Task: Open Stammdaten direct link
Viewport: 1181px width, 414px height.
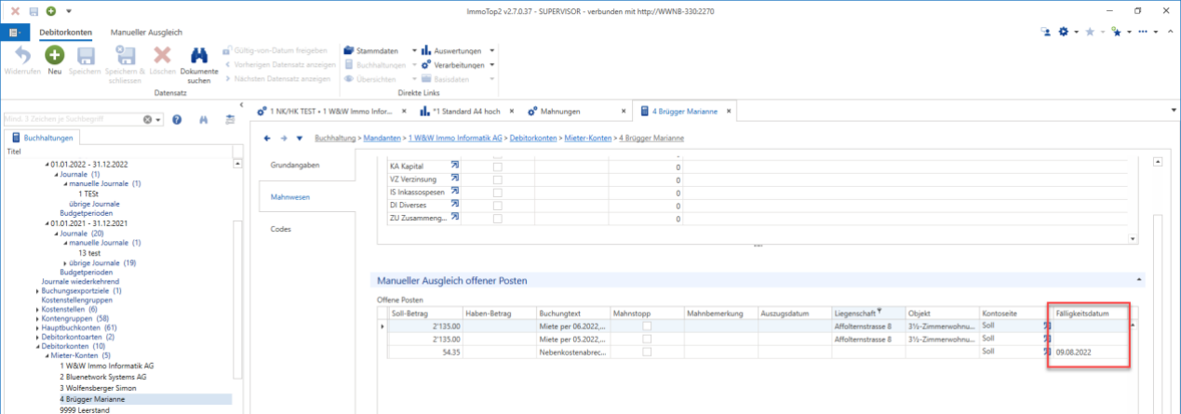Action: coord(372,50)
